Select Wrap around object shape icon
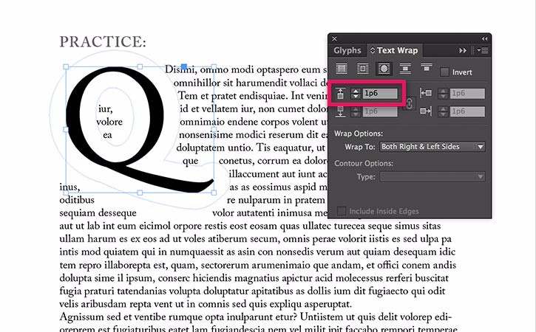536x332 pixels. point(384,69)
